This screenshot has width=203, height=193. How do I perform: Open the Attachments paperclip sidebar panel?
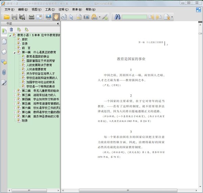pos(4,72)
